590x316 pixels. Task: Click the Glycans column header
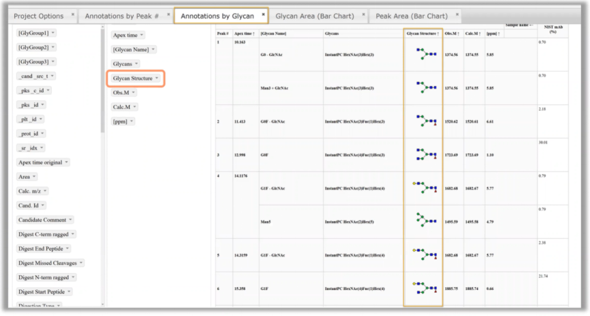coord(363,33)
